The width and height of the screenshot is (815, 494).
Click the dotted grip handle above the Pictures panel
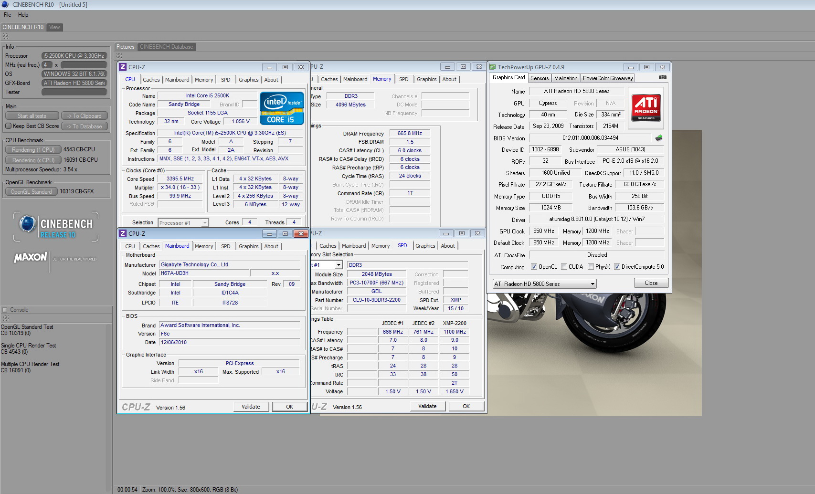coord(119,56)
